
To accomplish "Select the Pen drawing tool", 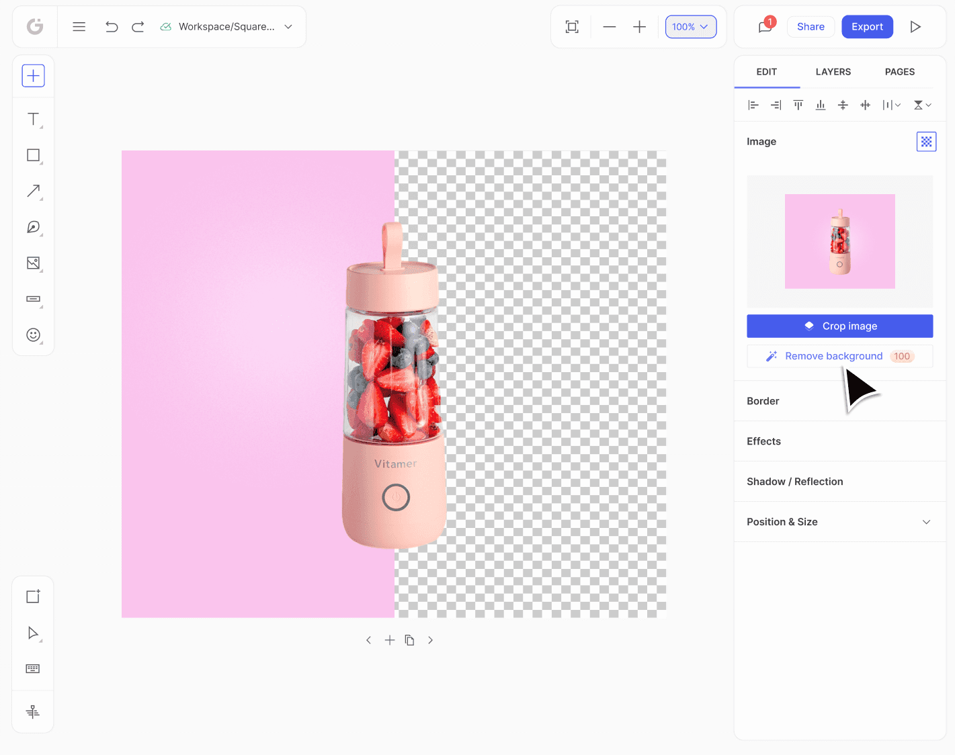I will pos(33,227).
